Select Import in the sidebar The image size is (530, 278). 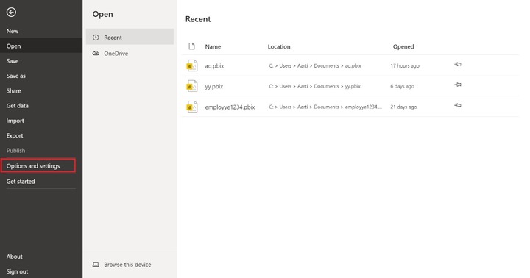pos(15,121)
